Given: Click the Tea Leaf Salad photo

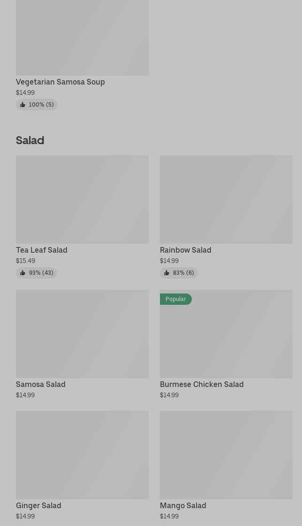Looking at the screenshot, I should [x=83, y=199].
